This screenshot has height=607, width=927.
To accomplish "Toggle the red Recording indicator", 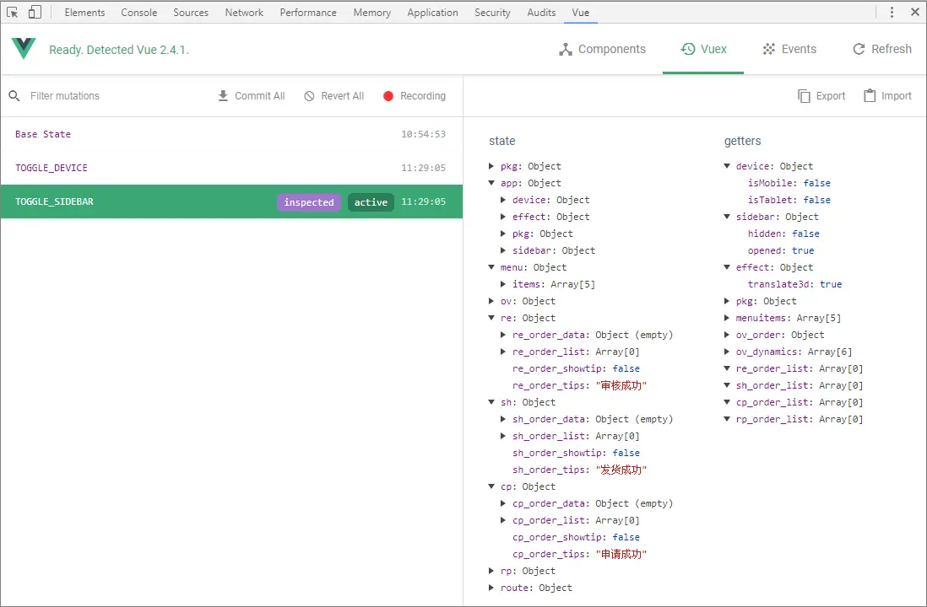I will [x=388, y=95].
